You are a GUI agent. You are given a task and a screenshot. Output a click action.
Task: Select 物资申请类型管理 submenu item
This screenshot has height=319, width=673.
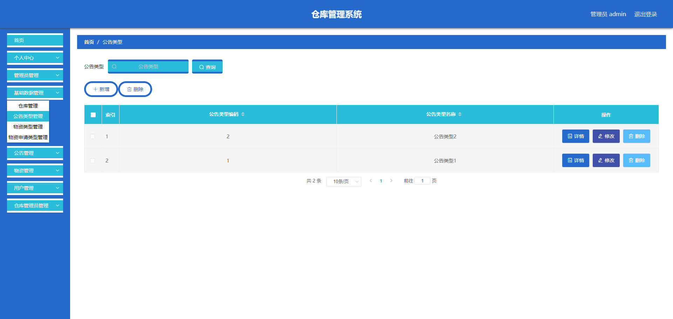(28, 137)
